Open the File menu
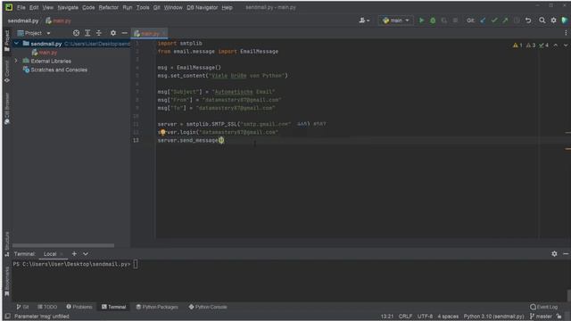571x321 pixels. pos(21,7)
